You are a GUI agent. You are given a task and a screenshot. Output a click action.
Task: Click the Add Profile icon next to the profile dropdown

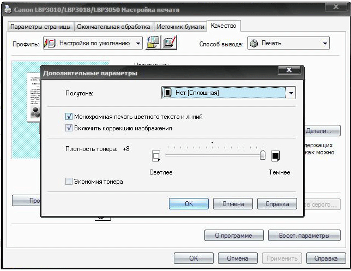[x=153, y=43]
